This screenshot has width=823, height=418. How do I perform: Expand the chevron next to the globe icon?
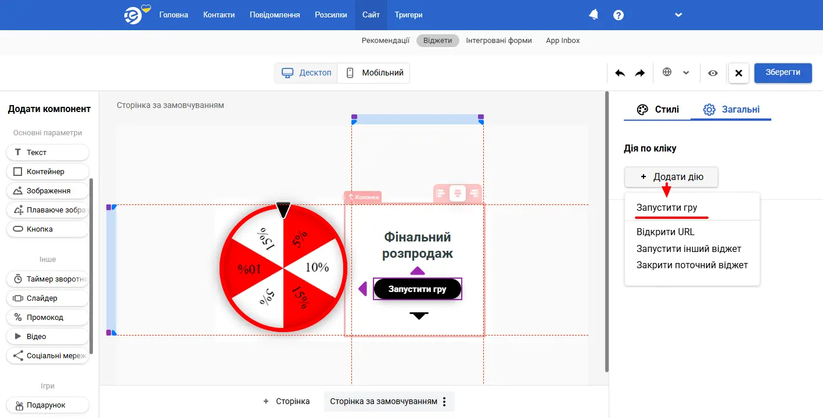click(687, 73)
